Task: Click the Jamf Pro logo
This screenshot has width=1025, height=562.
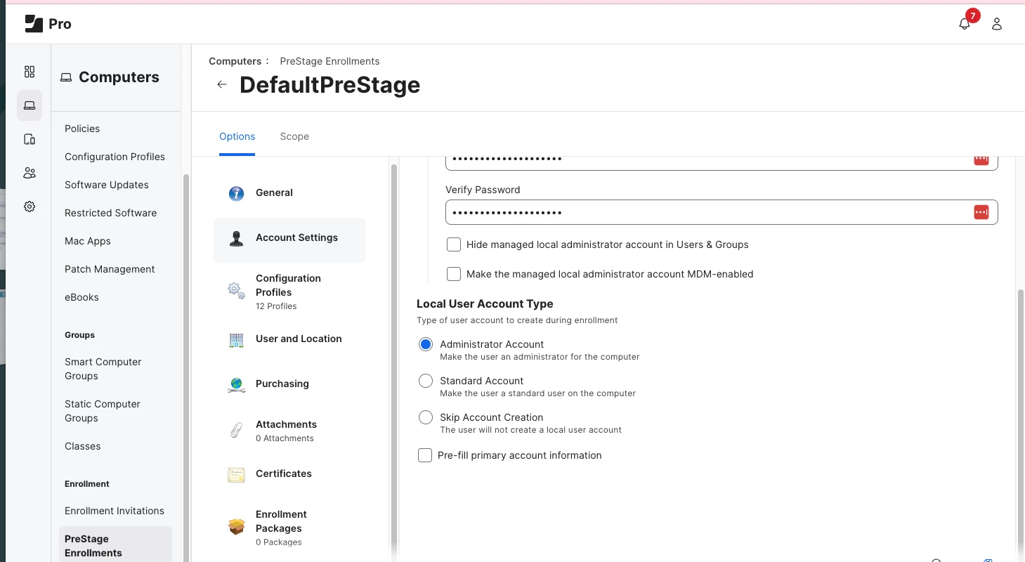Action: 48,24
